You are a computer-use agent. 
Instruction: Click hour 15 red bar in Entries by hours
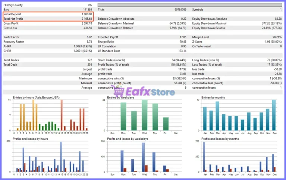pyautogui.click(x=62, y=115)
